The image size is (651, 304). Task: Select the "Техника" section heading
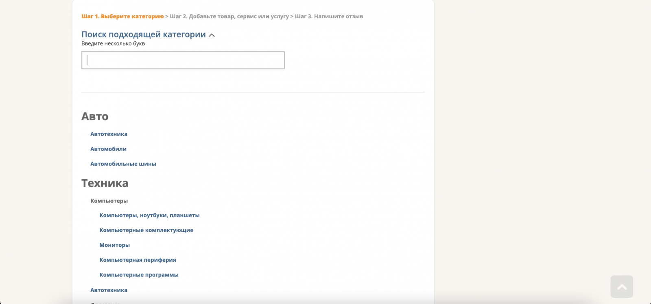(105, 183)
